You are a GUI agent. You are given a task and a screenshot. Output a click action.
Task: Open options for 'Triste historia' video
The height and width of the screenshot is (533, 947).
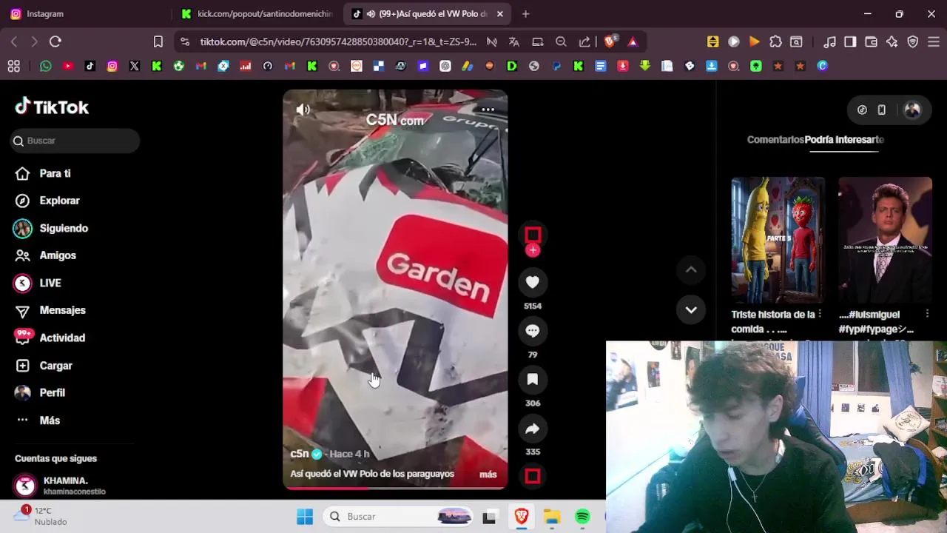click(x=820, y=315)
